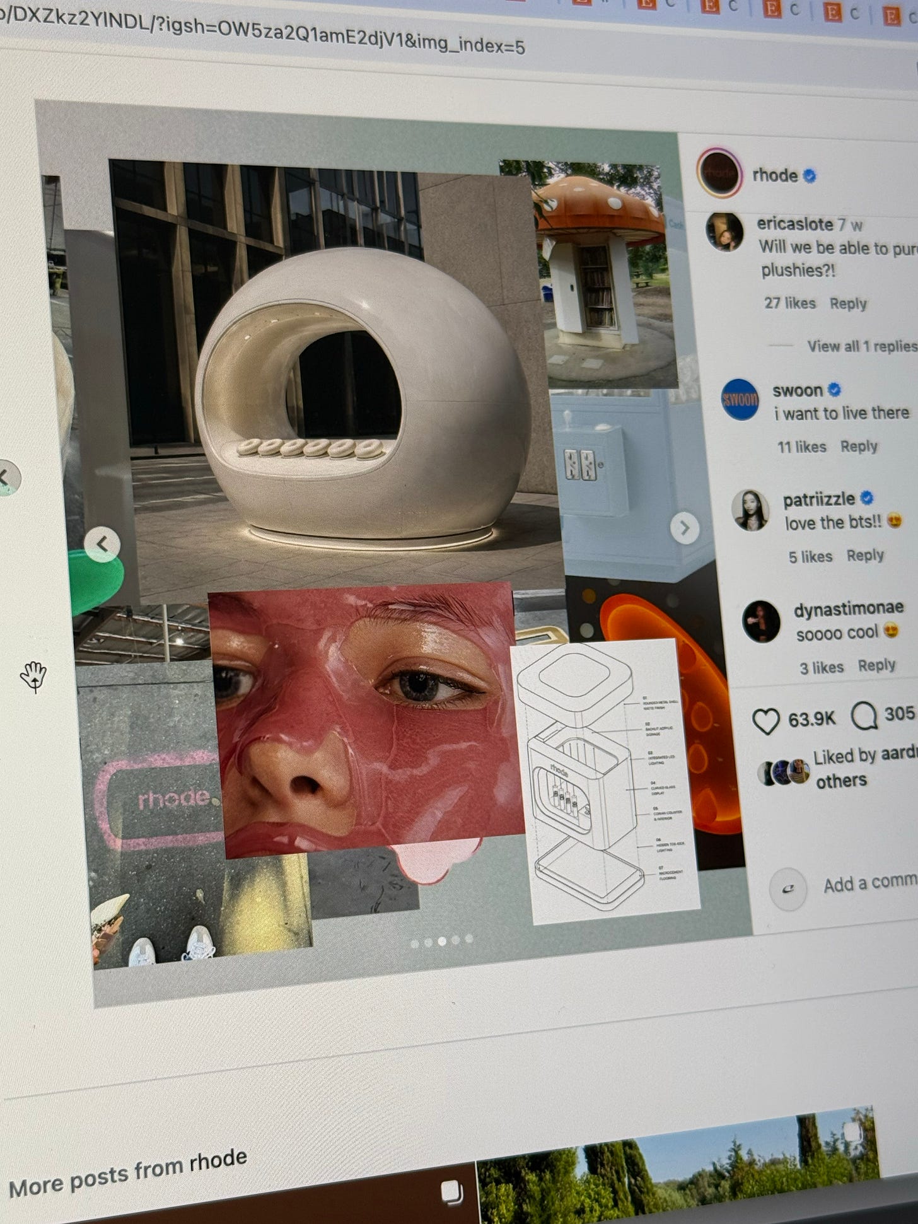
Task: Show who gave 27 likes
Action: click(x=790, y=303)
